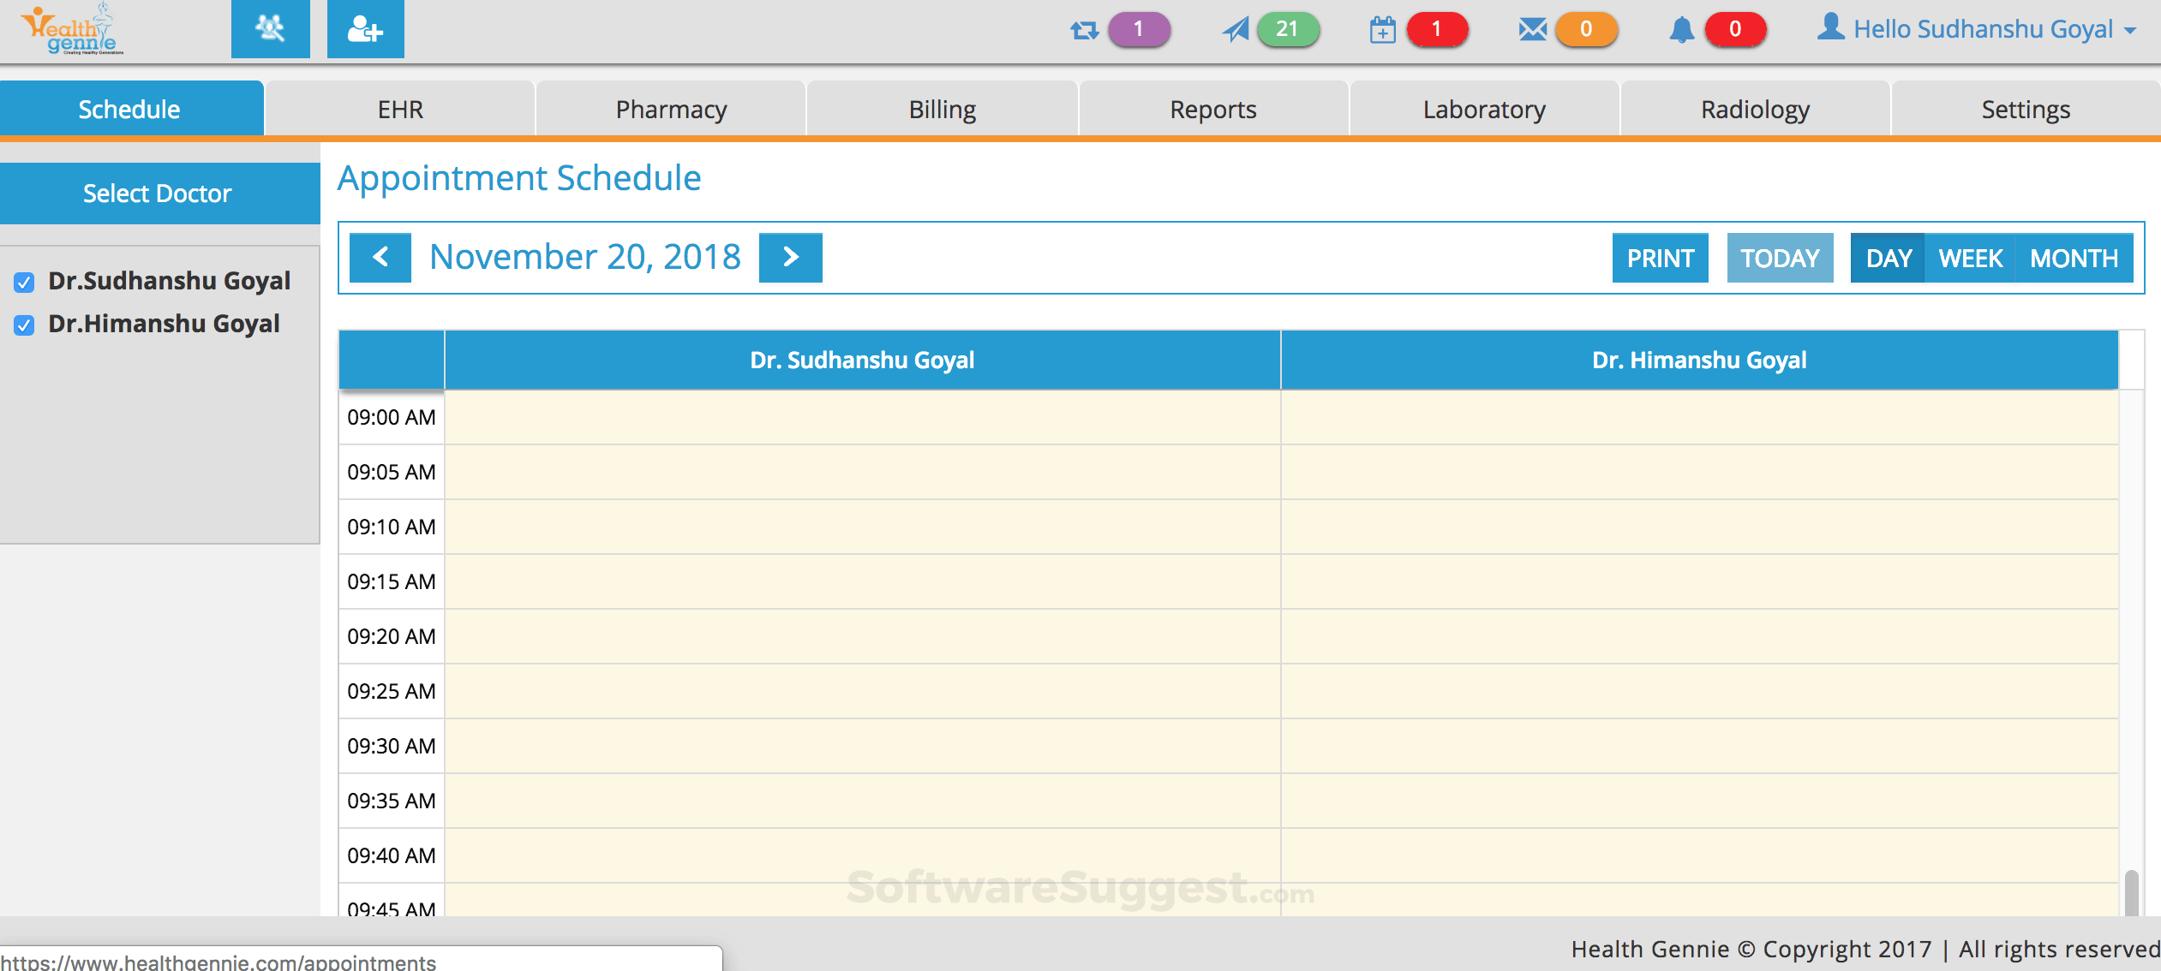Open the Pharmacy tab
Image resolution: width=2161 pixels, height=971 pixels.
(x=671, y=110)
